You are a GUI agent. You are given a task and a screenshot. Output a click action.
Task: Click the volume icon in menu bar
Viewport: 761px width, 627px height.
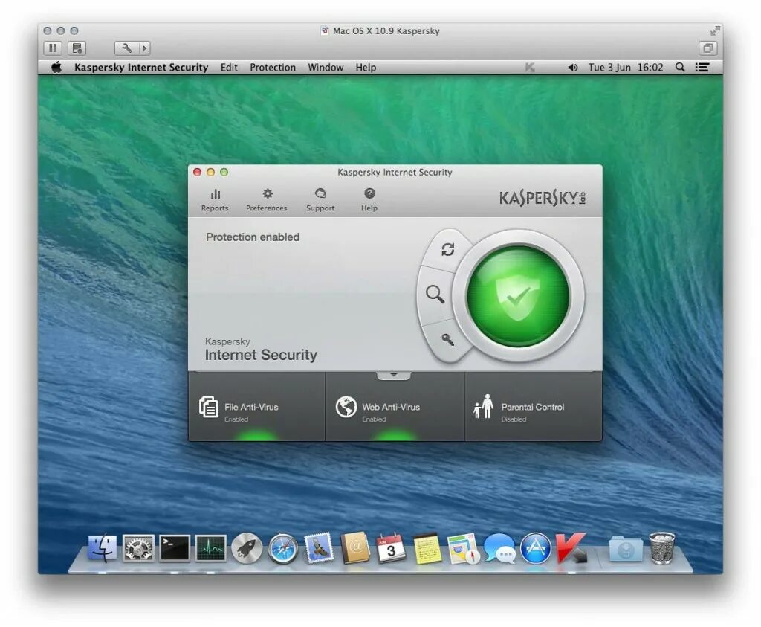573,68
